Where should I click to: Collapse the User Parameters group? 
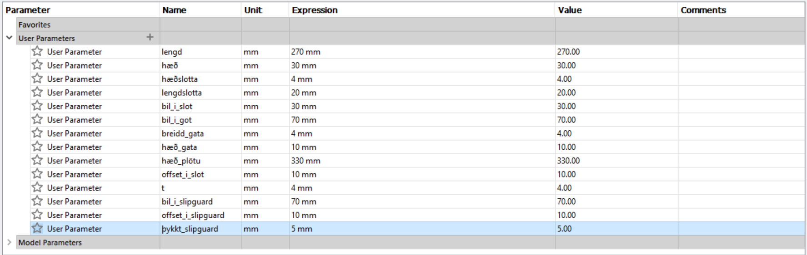(9, 38)
